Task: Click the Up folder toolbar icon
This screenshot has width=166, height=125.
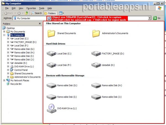Action: click(x=27, y=13)
